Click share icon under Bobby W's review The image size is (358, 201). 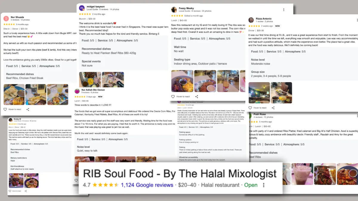[26, 191]
